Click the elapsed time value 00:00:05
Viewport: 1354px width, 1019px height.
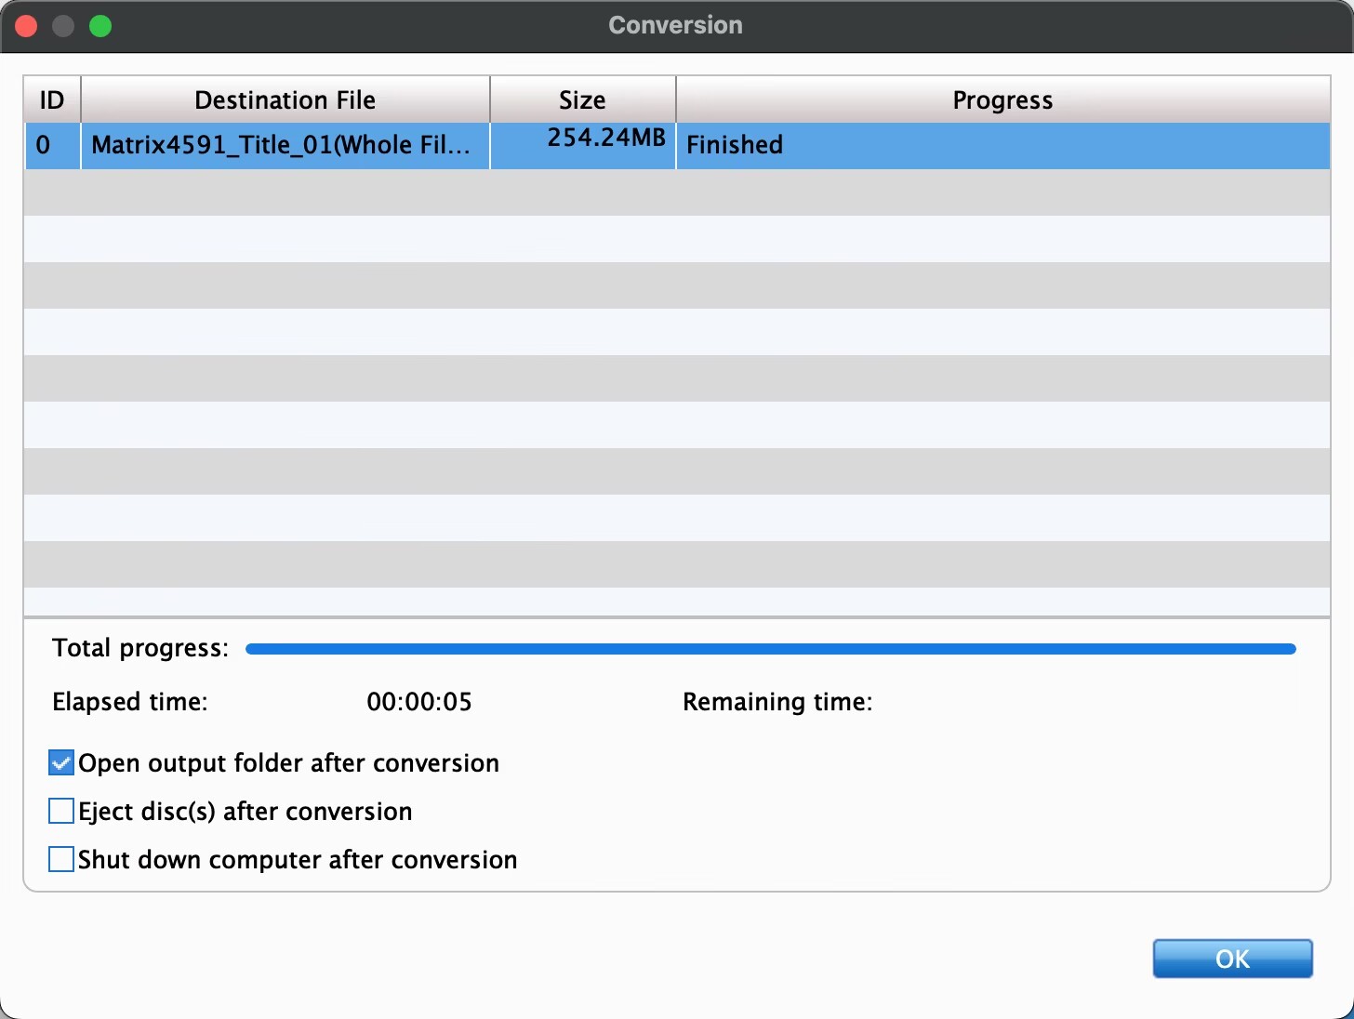(x=419, y=702)
